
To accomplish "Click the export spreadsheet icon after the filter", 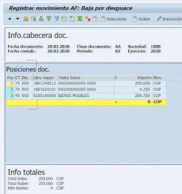I will pos(64,19).
